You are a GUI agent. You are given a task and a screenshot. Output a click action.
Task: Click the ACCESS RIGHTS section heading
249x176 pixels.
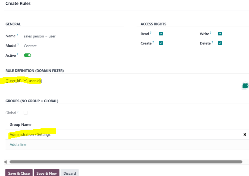tap(153, 24)
